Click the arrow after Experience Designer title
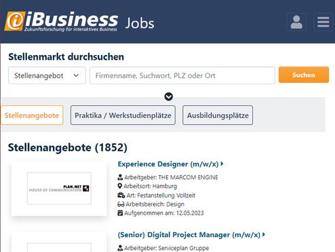This screenshot has width=335, height=252. (222, 164)
